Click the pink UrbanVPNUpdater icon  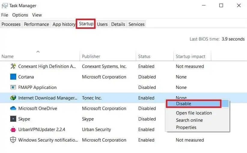pyautogui.click(x=13, y=129)
